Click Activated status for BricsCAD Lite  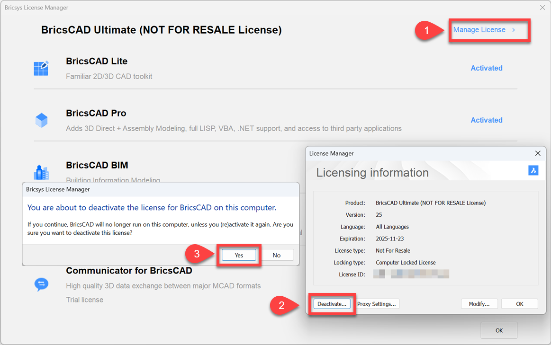pyautogui.click(x=487, y=68)
